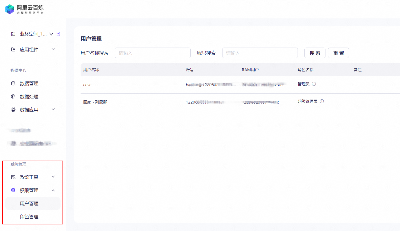Viewport: 400px width, 231px height.
Task: Click the 用户名称 column header
Action: click(91, 70)
